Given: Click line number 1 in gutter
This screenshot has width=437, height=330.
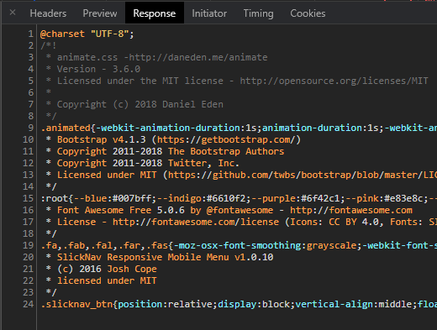Looking at the screenshot, I should click(30, 34).
